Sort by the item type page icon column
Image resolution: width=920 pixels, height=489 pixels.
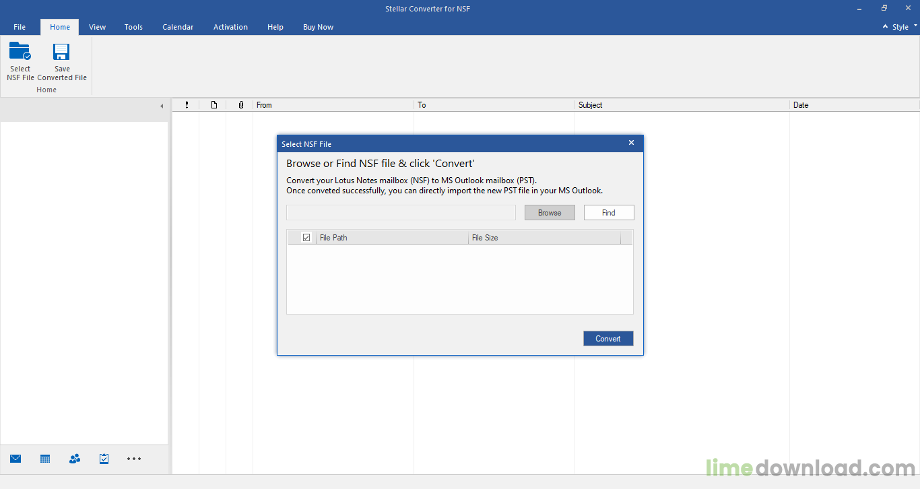tap(213, 105)
